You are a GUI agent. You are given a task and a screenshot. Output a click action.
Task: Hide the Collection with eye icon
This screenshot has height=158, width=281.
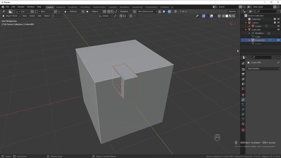click(x=278, y=19)
